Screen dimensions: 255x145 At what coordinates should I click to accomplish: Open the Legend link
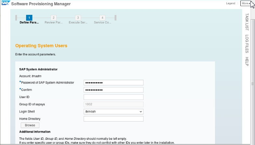point(230,3)
